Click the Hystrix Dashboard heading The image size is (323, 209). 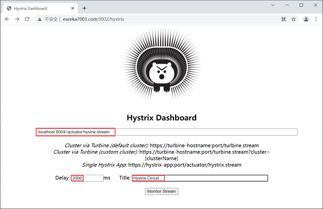[x=162, y=118]
